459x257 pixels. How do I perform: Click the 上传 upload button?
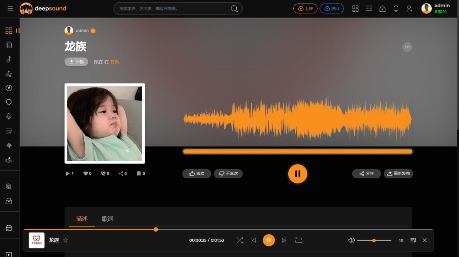[x=305, y=9]
